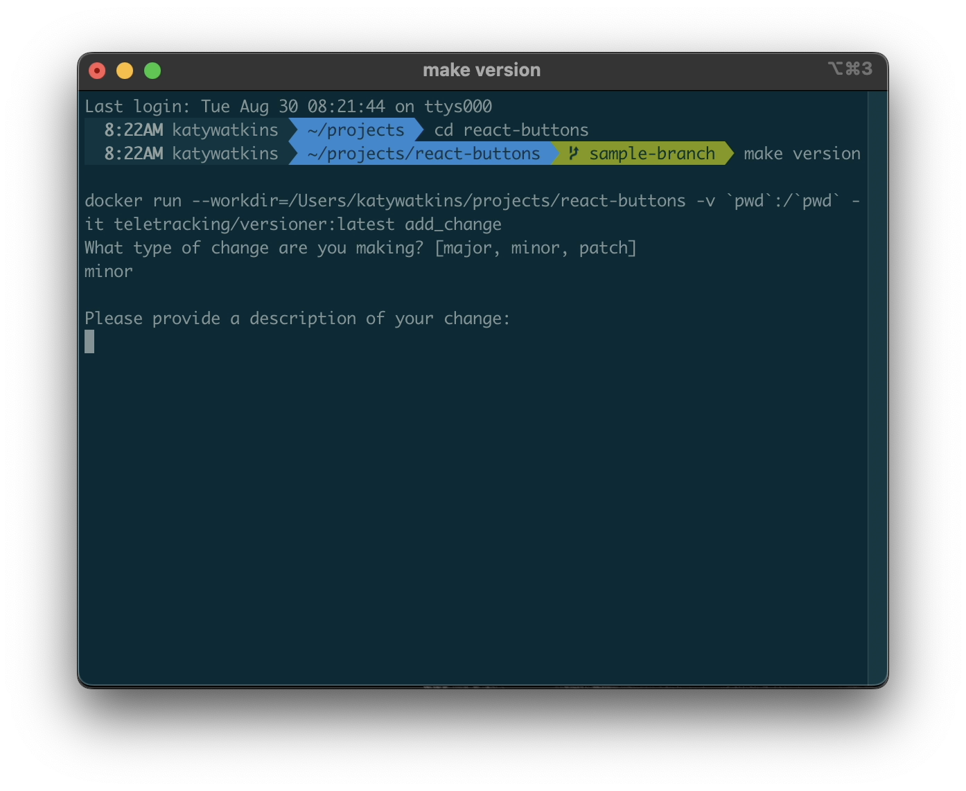Viewport: 966px width, 791px height.
Task: Click "teletracking/versioner:latest add_change" text
Action: [x=308, y=224]
